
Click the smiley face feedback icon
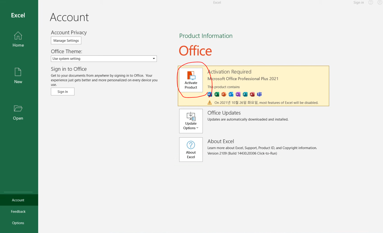371,3
